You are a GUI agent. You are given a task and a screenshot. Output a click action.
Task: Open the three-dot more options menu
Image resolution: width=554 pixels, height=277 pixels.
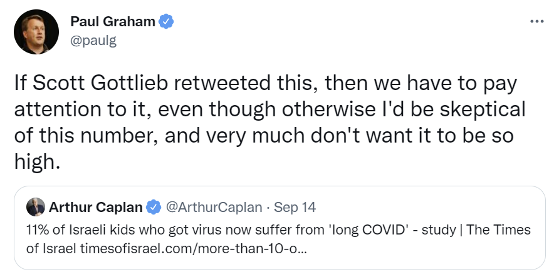(x=536, y=21)
